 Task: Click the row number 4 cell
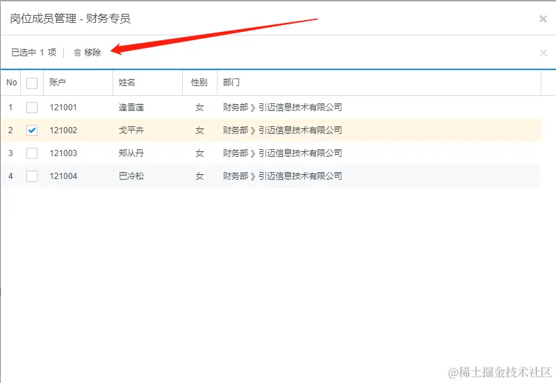tap(10, 176)
